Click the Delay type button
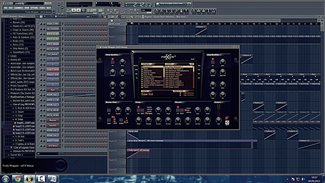 click(143, 110)
